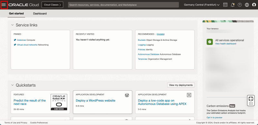Open the Tenancies link
The width and height of the screenshot is (258, 125).
tap(143, 59)
